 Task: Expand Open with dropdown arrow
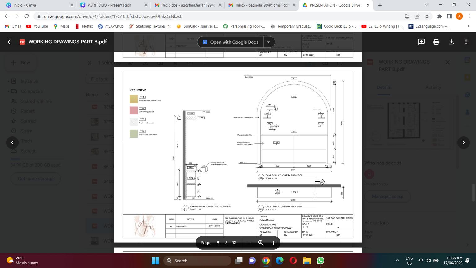[x=269, y=42]
